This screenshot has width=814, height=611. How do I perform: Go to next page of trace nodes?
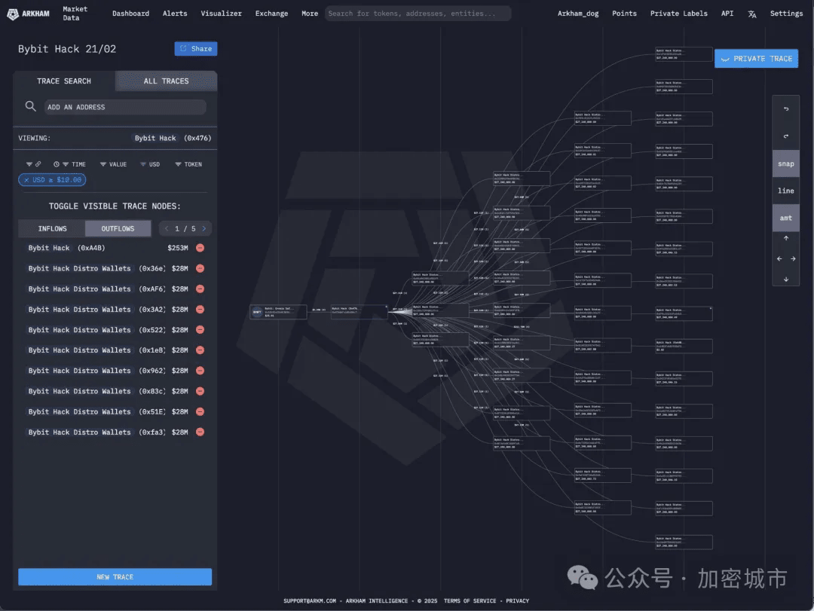(204, 228)
